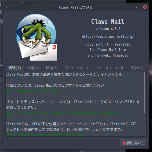Screen dimensions: 152x152
Task: Open the mailing list listinfo/users link
Action: [x=63, y=113]
